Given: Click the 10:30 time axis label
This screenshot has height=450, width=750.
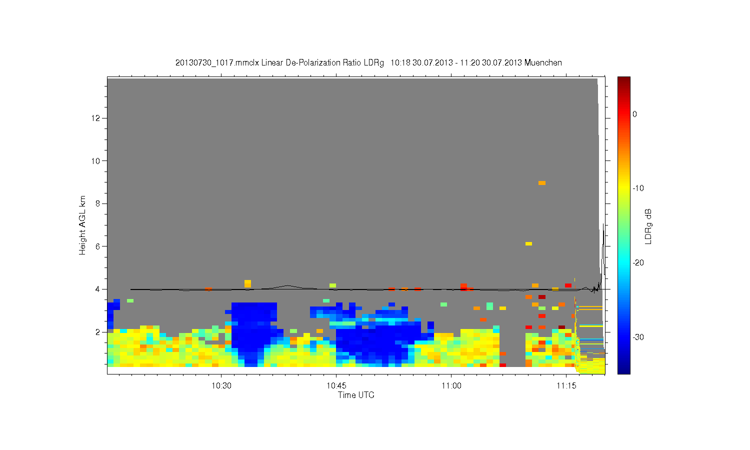Looking at the screenshot, I should (221, 385).
